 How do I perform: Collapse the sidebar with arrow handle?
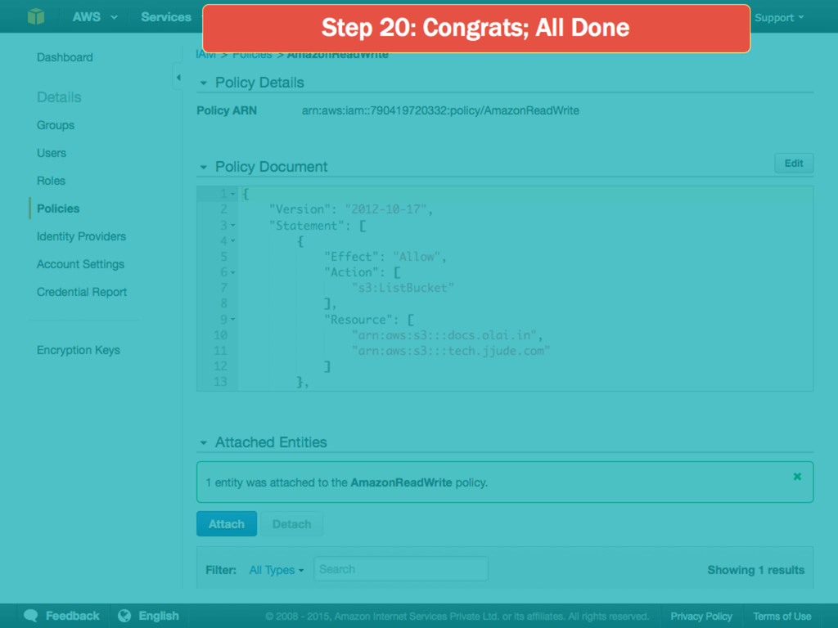[x=178, y=78]
